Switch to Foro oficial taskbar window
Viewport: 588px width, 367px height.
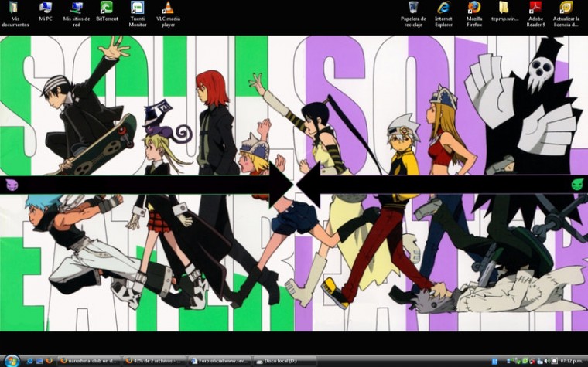coord(220,361)
